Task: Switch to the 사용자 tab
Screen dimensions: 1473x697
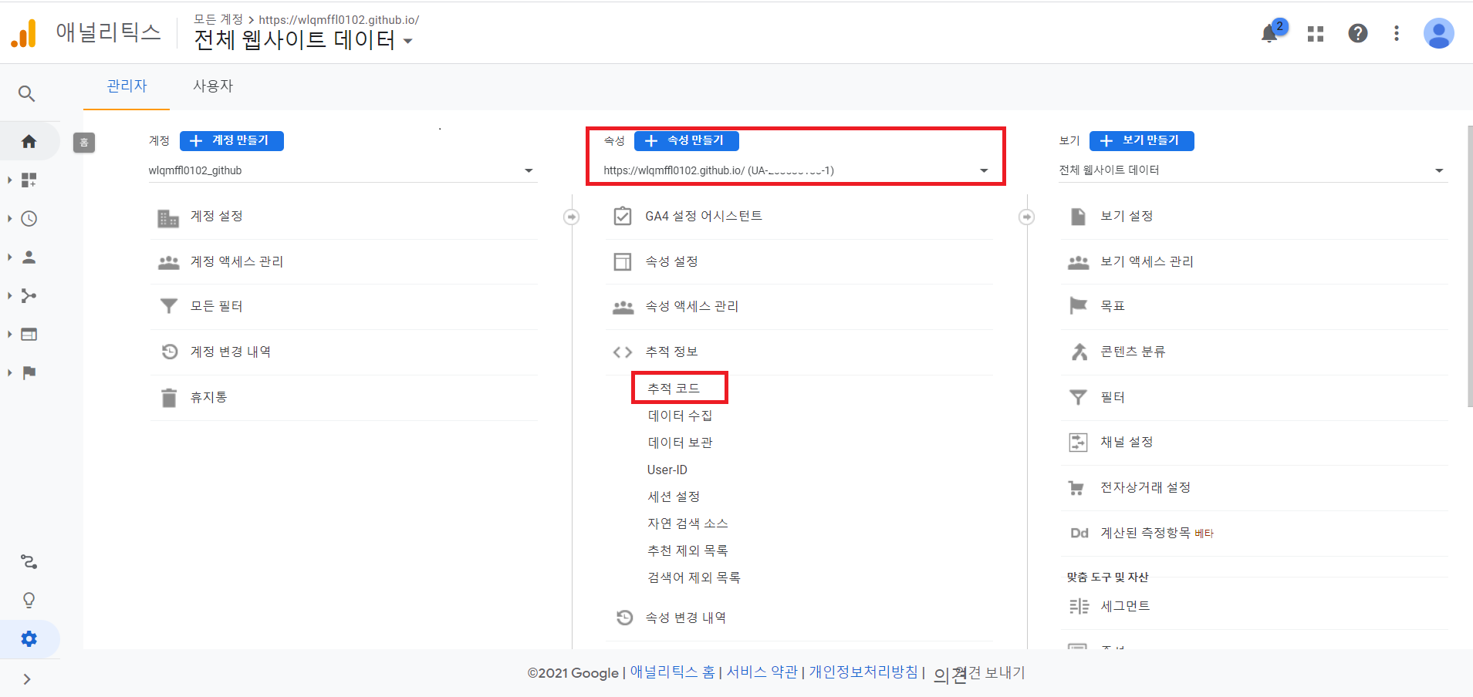Action: (x=213, y=86)
